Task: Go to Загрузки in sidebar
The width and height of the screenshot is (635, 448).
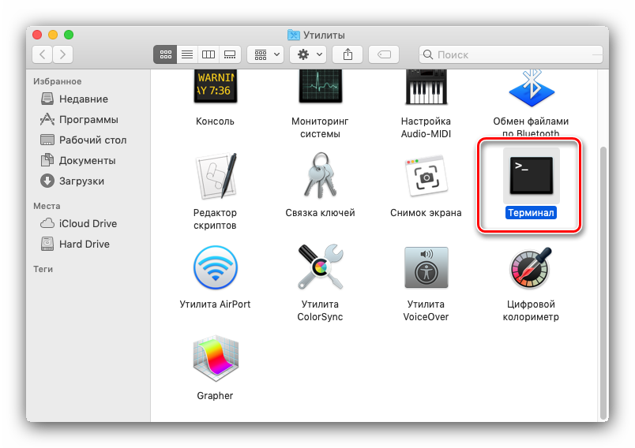Action: (x=81, y=181)
